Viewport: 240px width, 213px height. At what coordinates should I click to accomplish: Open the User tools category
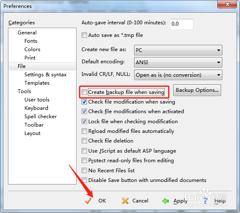coord(37,100)
